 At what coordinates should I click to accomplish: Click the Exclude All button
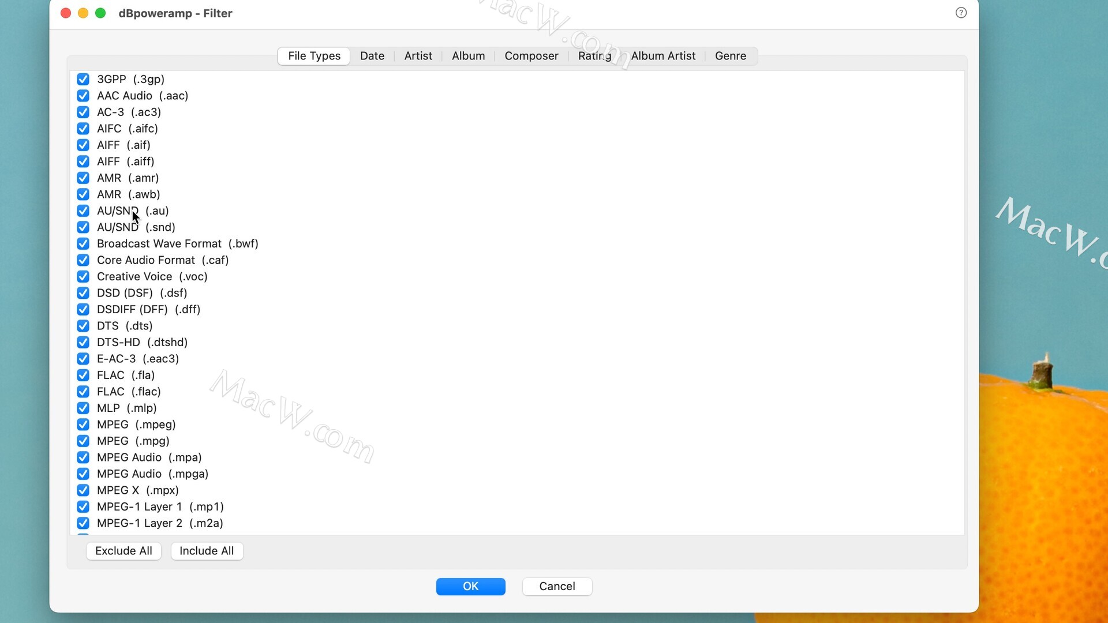[123, 551]
